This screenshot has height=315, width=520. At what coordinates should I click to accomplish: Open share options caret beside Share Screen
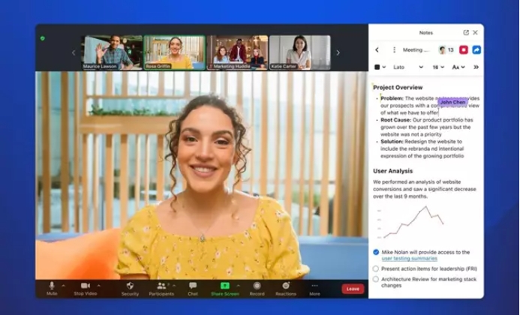(x=238, y=286)
